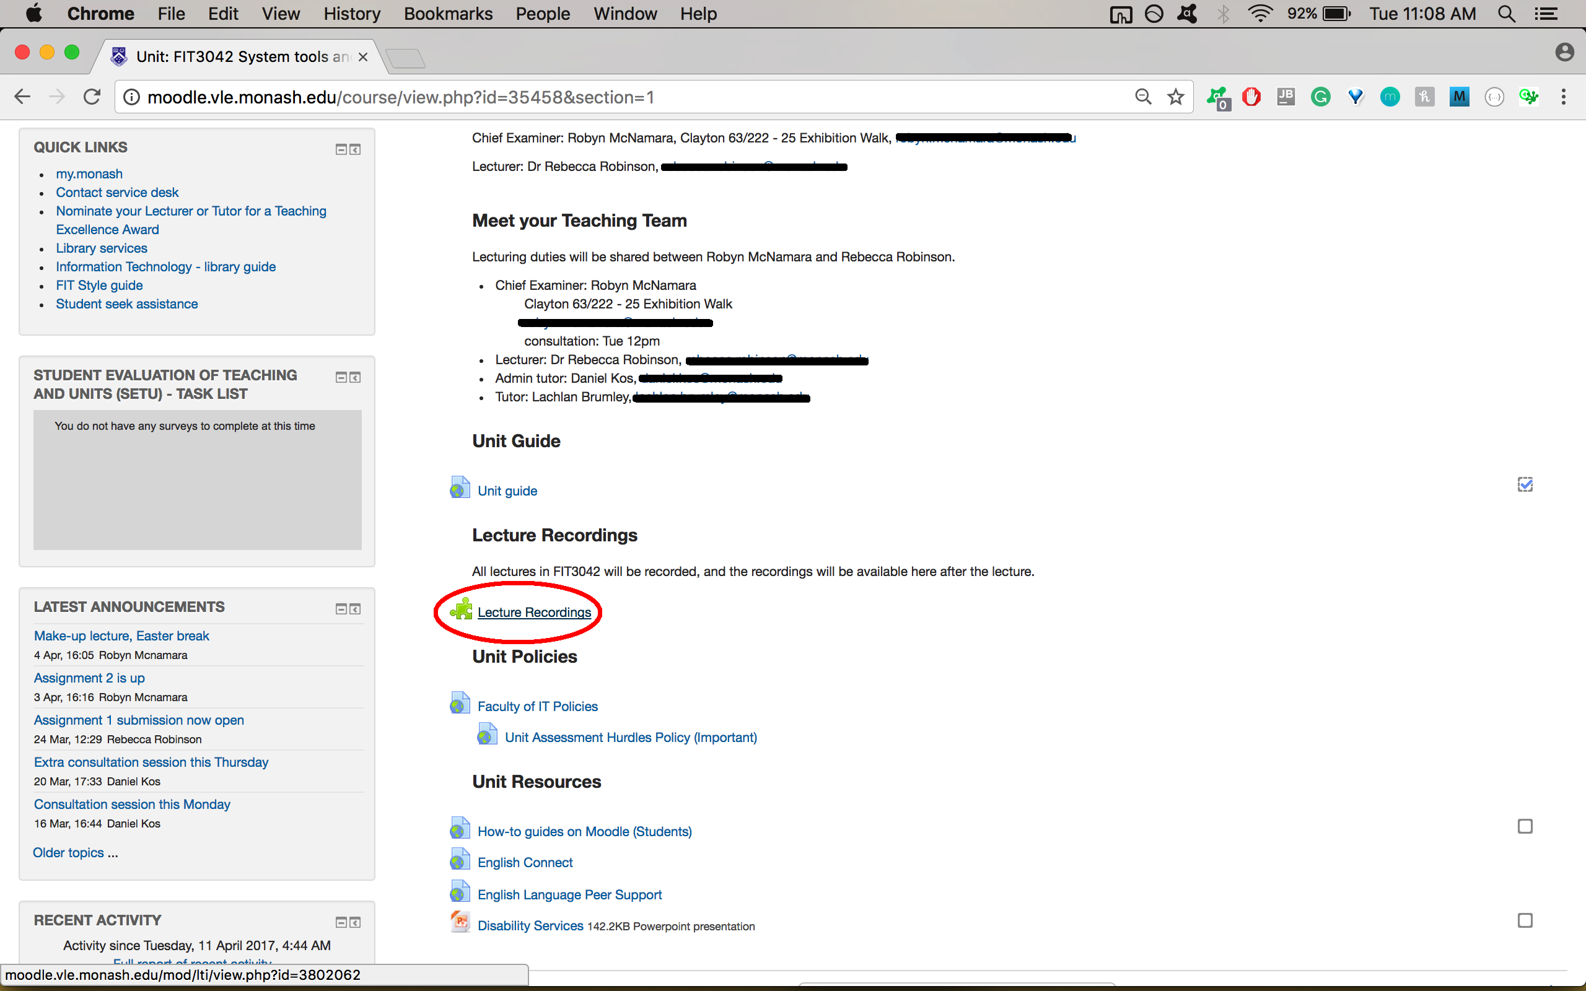
Task: Tick completion checkbox for How-to guides on Moodle
Action: [x=1525, y=826]
